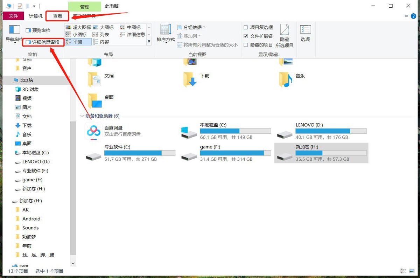The height and width of the screenshot is (278, 420).
Task: Show hidden items via 隐藏的项目 checkbox
Action: coord(246,44)
